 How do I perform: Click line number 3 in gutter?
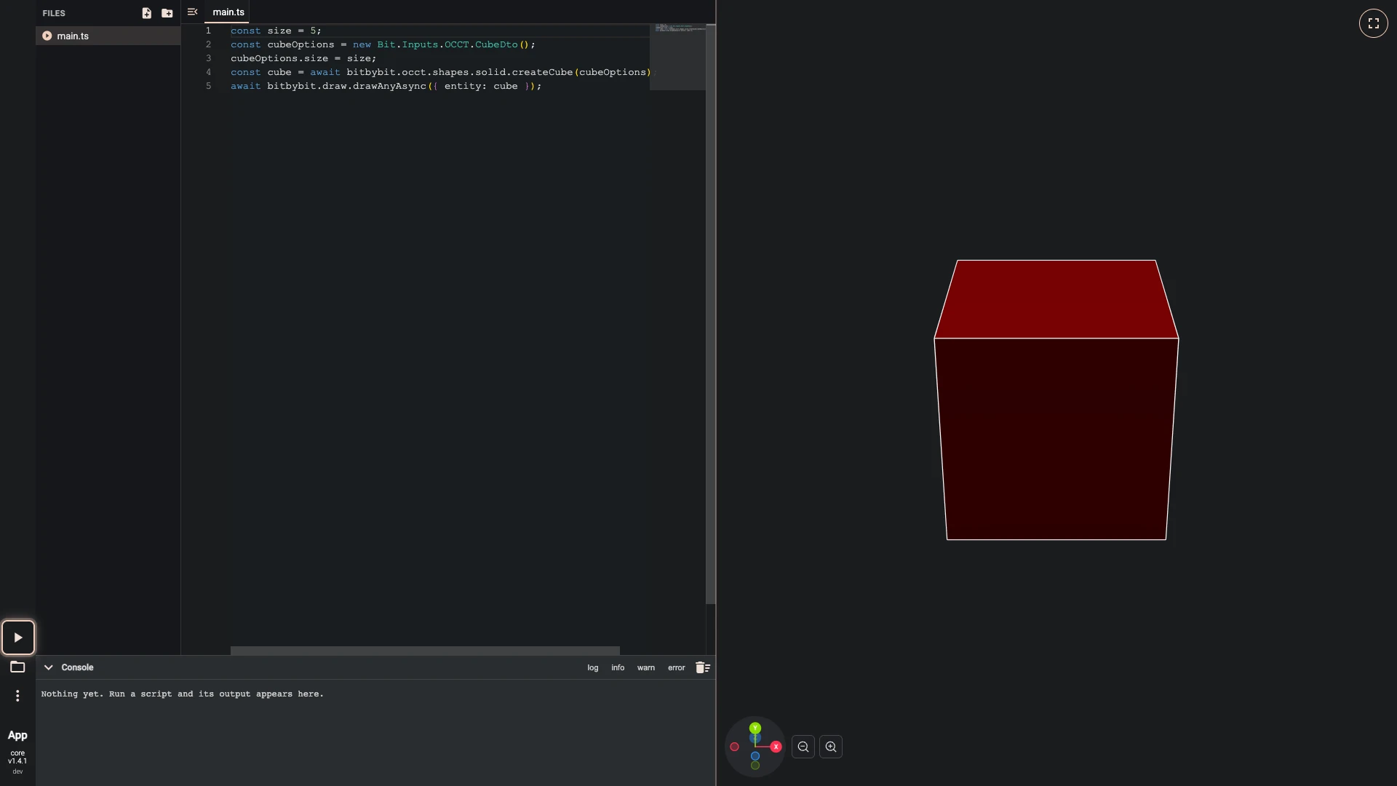[209, 58]
